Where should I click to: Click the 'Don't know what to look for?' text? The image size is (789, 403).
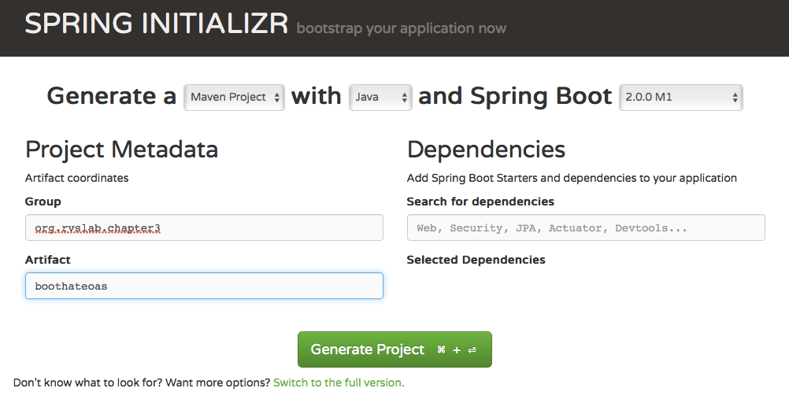pyautogui.click(x=87, y=383)
